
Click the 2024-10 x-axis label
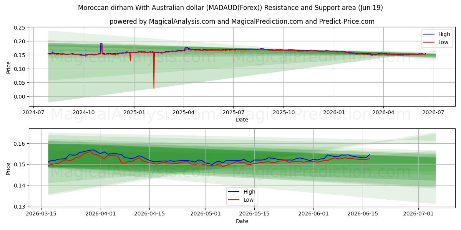coord(84,112)
